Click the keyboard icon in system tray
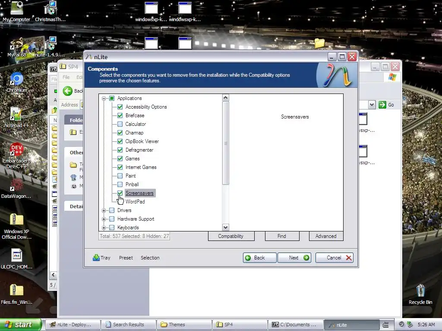The image size is (442, 331). [385, 325]
